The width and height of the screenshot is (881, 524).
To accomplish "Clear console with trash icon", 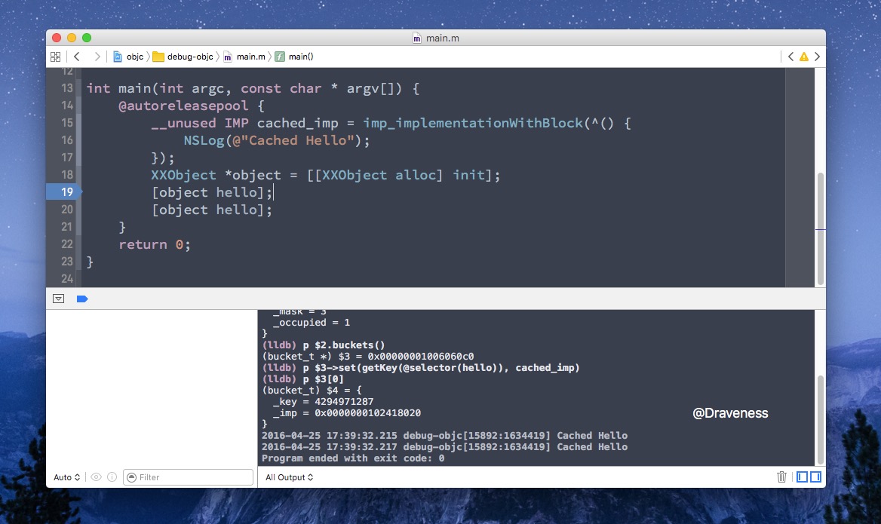I will (x=781, y=477).
